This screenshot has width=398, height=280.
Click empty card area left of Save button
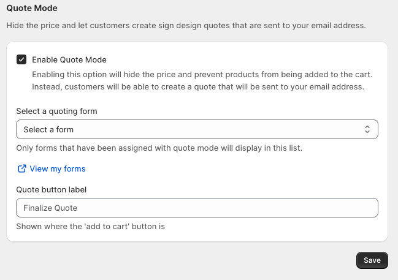coord(184,260)
